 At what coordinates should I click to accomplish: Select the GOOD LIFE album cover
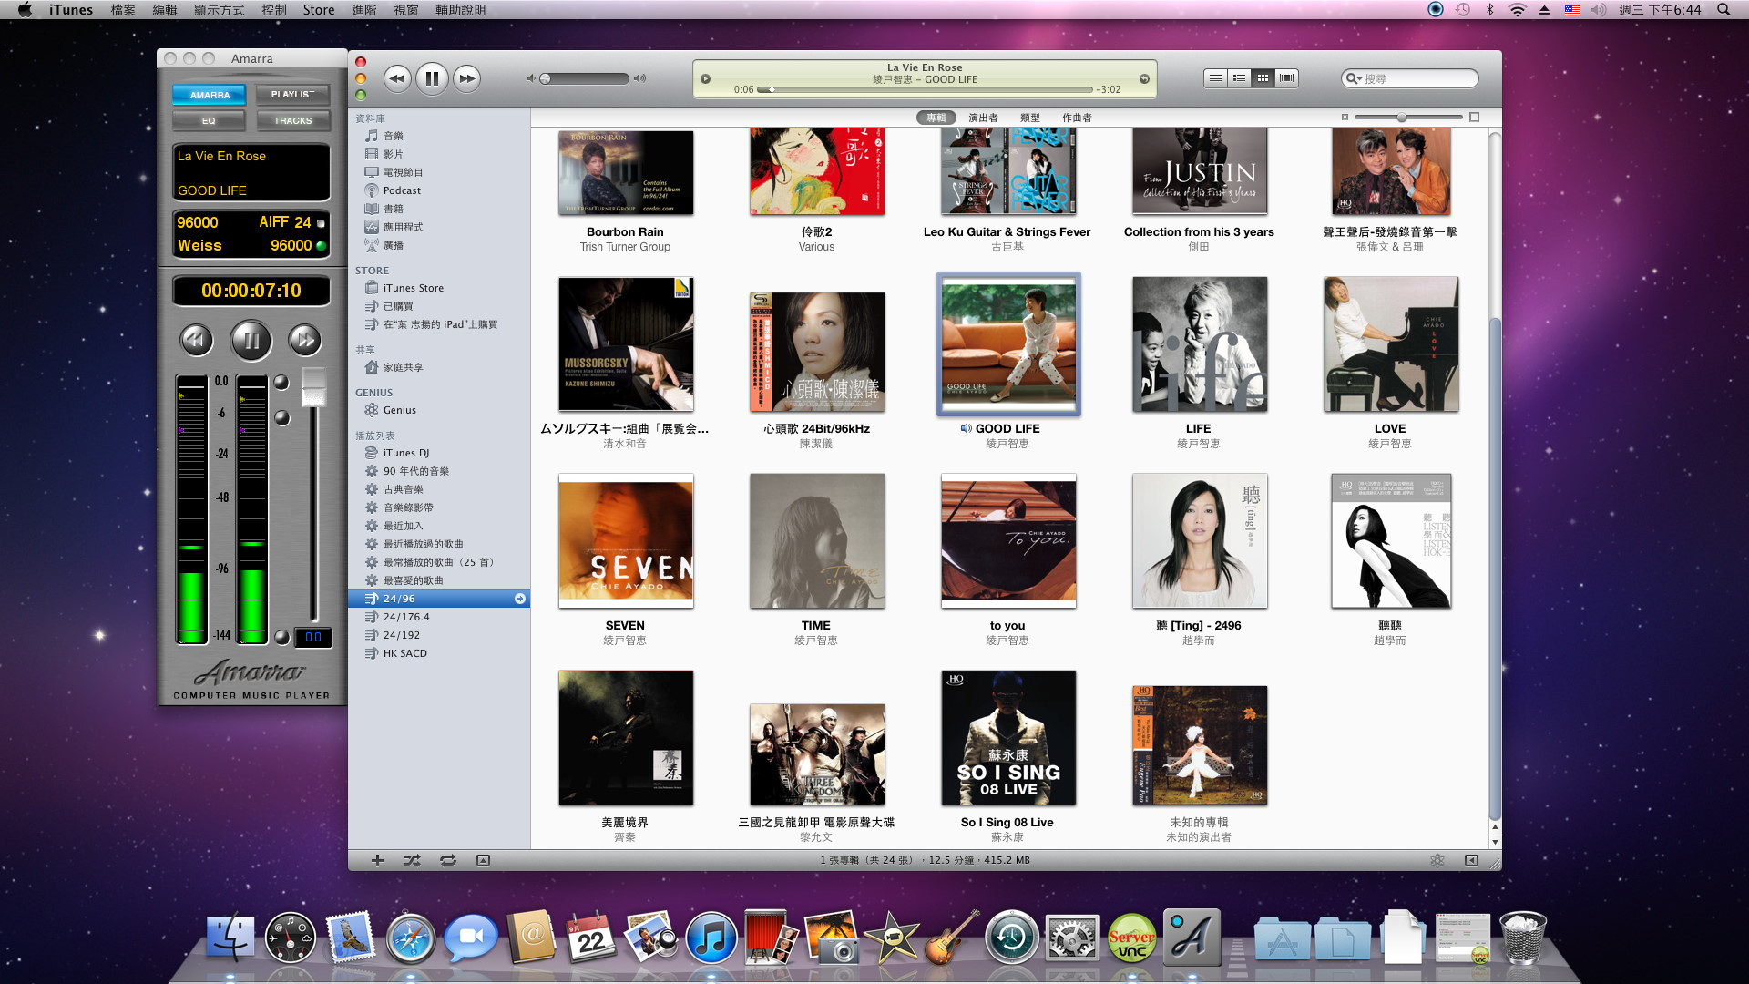click(1008, 344)
